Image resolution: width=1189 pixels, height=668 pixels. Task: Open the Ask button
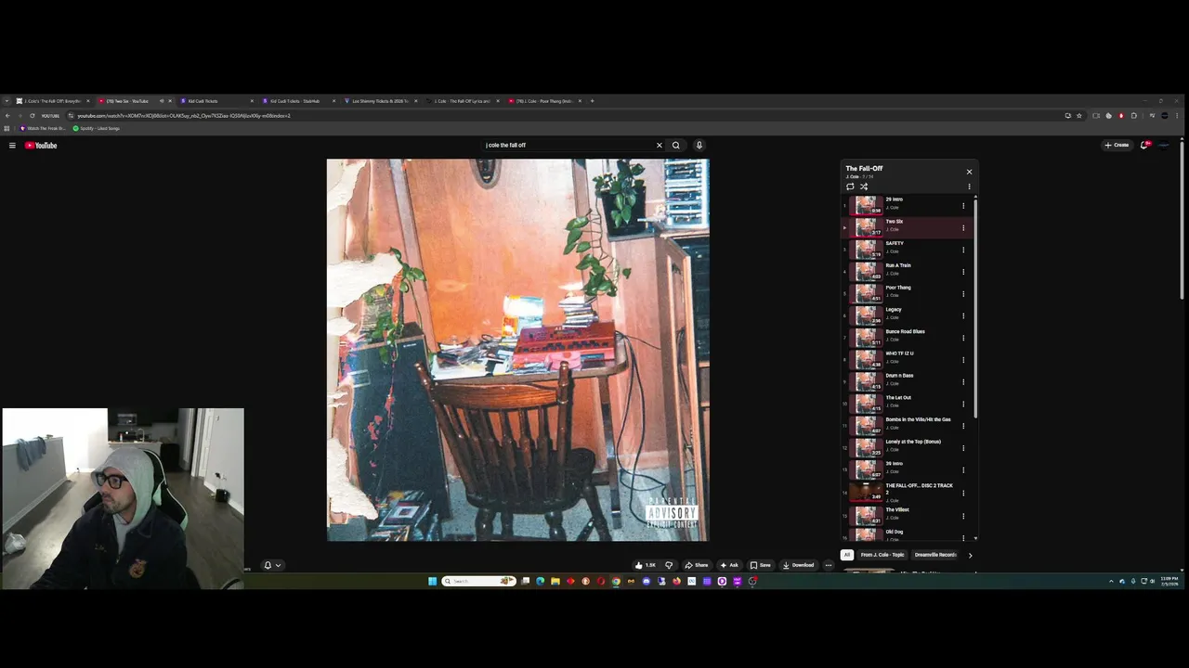(729, 565)
